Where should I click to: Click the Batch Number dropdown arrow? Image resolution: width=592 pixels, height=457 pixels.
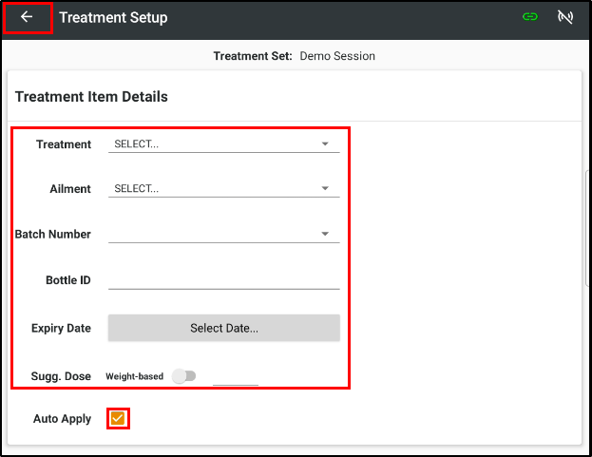[325, 234]
